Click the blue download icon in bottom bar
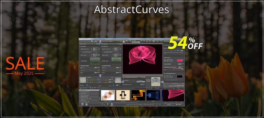Screen dimensions: 264x118 (112, 104)
